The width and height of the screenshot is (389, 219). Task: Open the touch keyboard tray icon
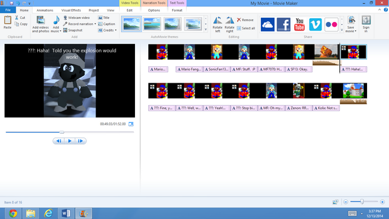coord(353,214)
